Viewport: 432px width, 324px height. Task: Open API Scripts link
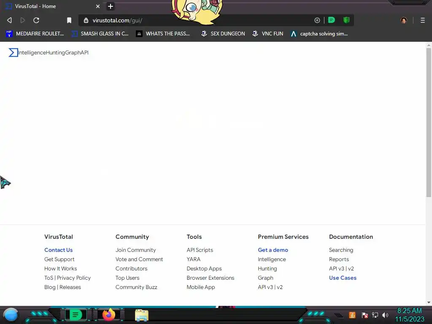click(x=200, y=250)
